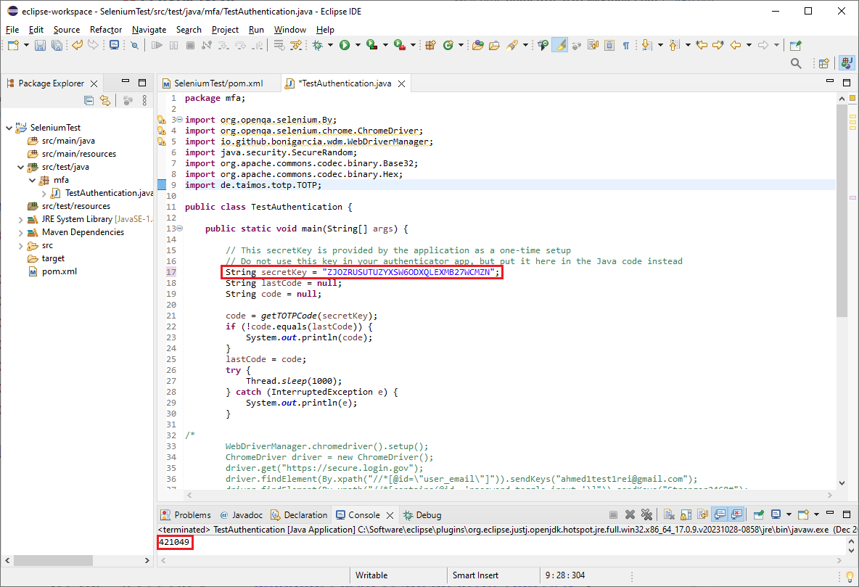Save all open editors

point(57,44)
